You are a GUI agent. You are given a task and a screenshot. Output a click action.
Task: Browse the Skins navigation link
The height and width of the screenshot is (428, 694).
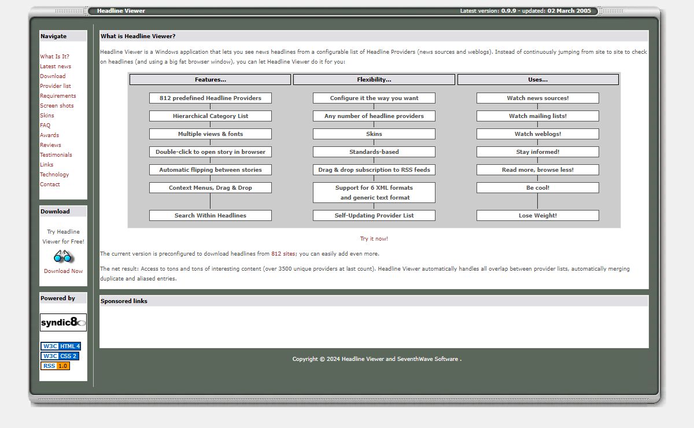pos(47,116)
